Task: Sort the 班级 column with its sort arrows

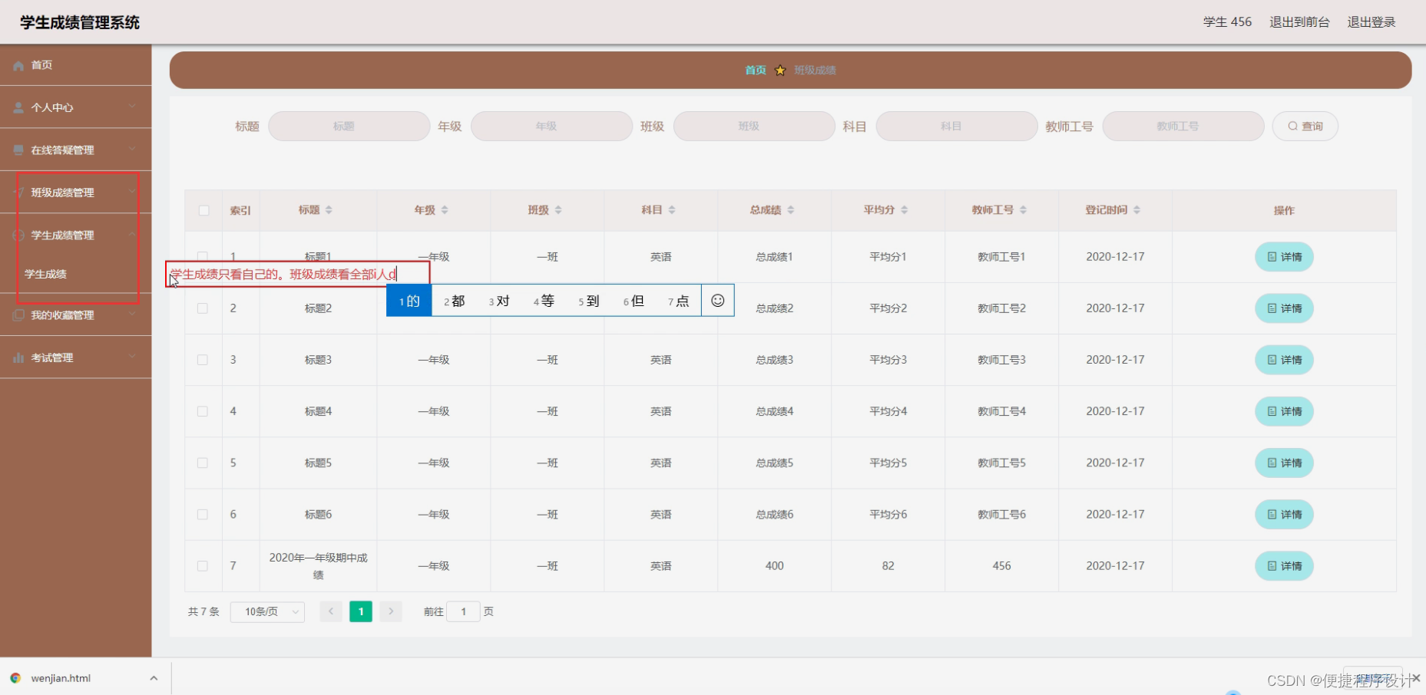Action: point(558,210)
